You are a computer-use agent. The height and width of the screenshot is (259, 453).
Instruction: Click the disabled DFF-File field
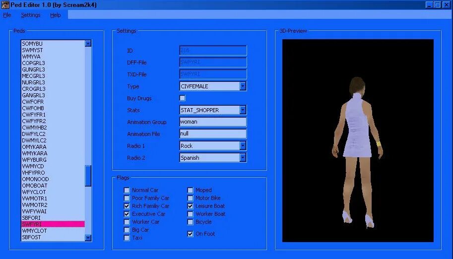pyautogui.click(x=213, y=62)
